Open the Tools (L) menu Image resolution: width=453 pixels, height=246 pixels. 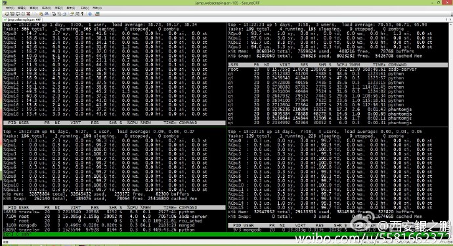tap(85, 8)
